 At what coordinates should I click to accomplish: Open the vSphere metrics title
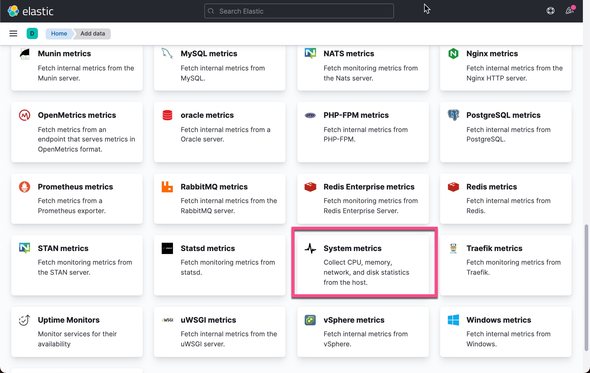tap(354, 320)
